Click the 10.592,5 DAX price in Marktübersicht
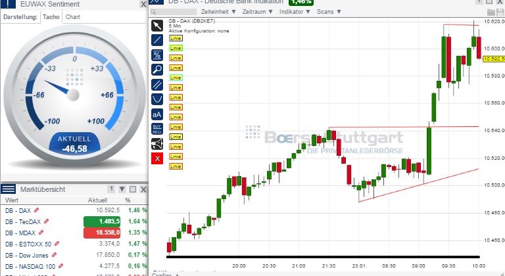The image size is (505, 276). [108, 210]
